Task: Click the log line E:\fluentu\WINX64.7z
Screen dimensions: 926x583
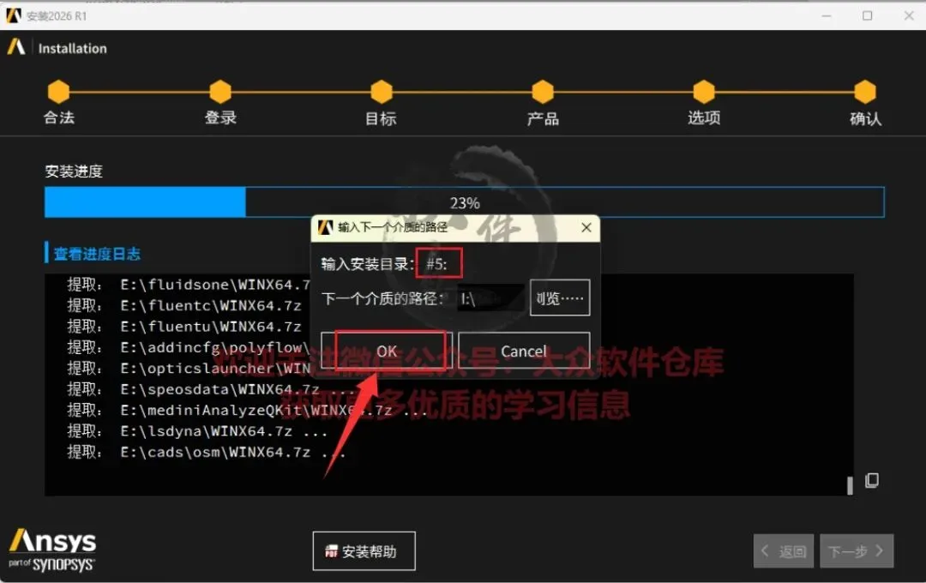Action: tap(184, 326)
